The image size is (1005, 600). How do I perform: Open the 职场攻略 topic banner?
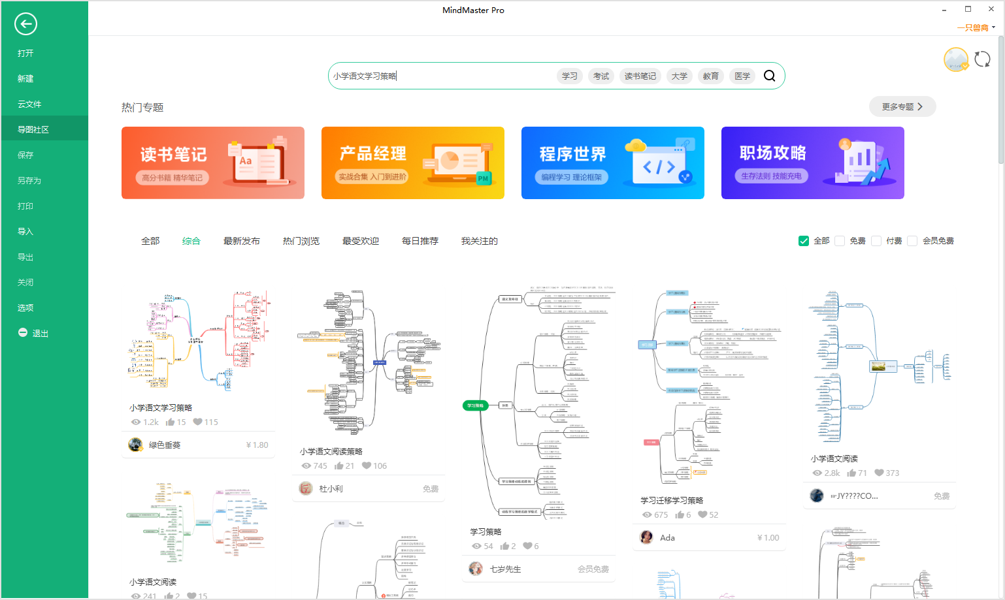click(813, 163)
